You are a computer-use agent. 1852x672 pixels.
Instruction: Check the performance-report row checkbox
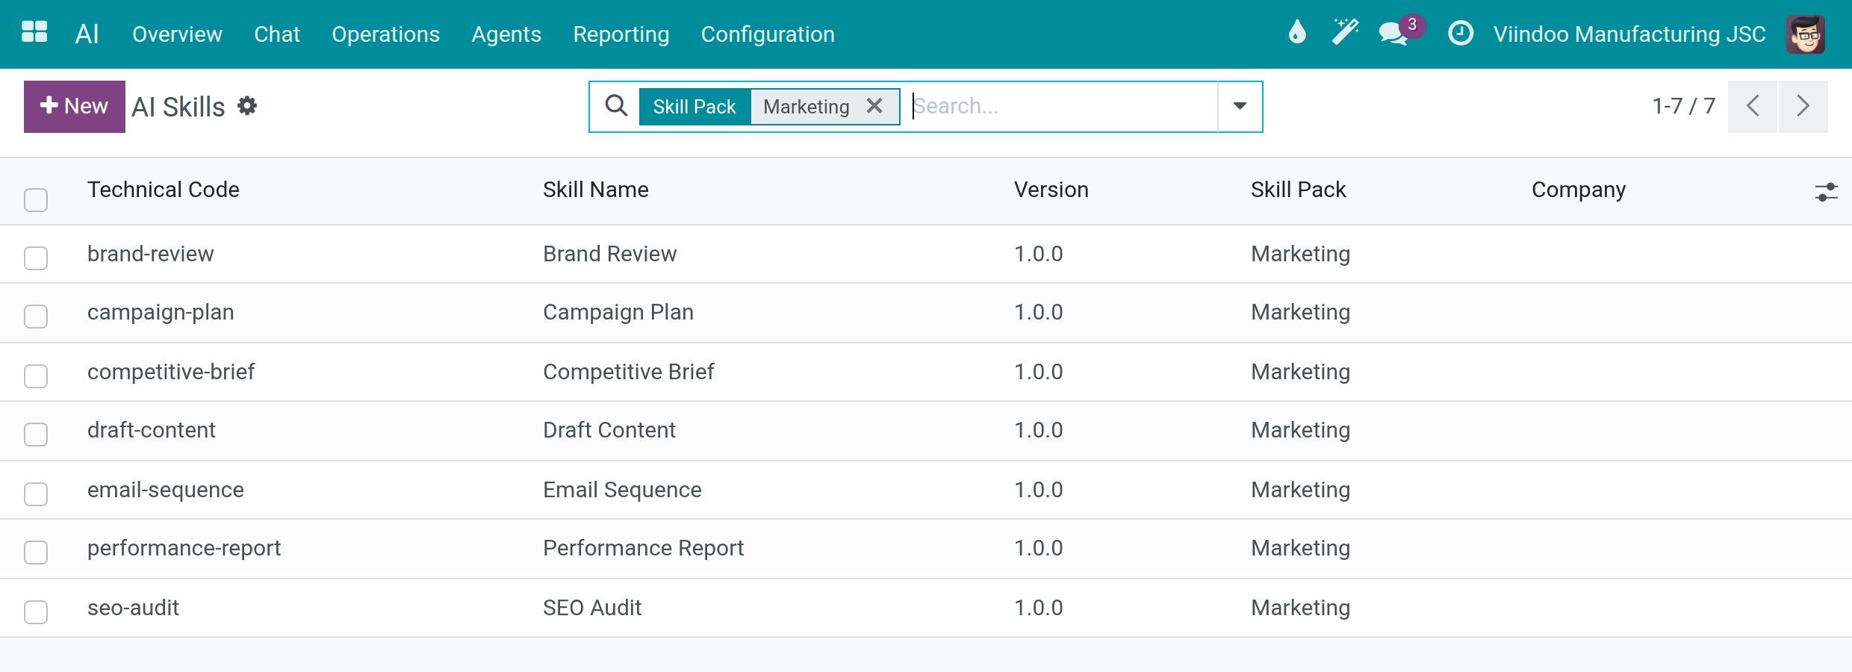coord(36,552)
